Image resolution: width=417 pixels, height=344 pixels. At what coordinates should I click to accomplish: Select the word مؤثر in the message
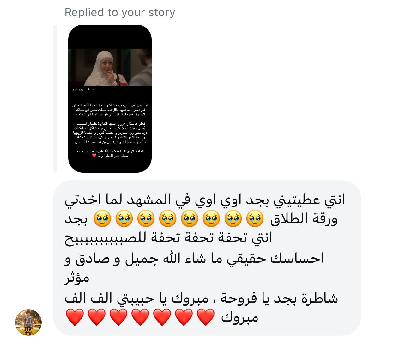coord(77,278)
